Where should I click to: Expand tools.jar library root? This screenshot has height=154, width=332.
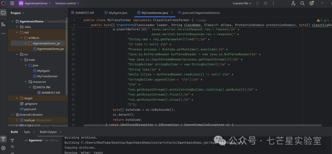point(17,120)
